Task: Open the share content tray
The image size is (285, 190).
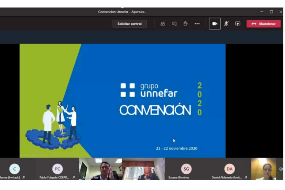Action: tap(238, 24)
